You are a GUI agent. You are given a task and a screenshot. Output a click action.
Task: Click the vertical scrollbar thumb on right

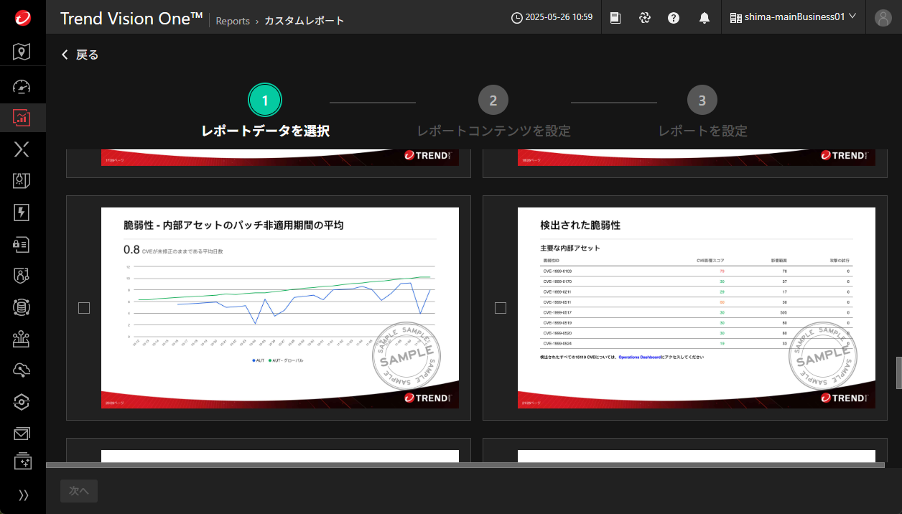[898, 373]
